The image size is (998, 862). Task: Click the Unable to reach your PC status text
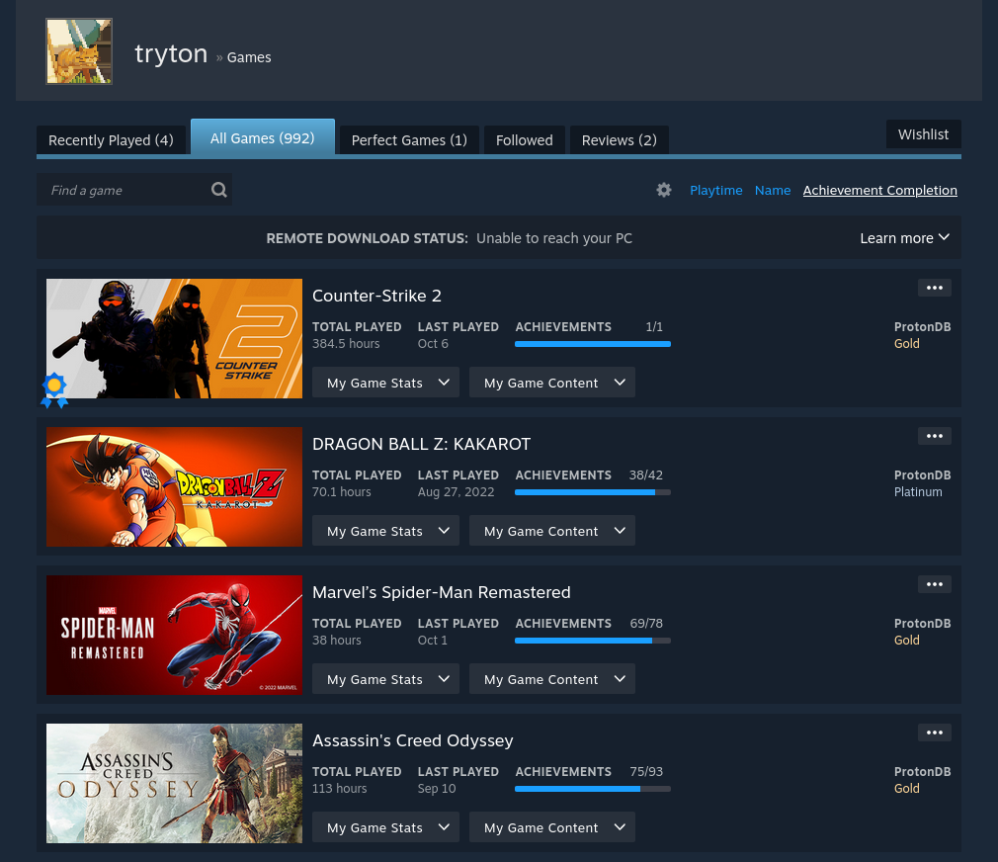(554, 238)
